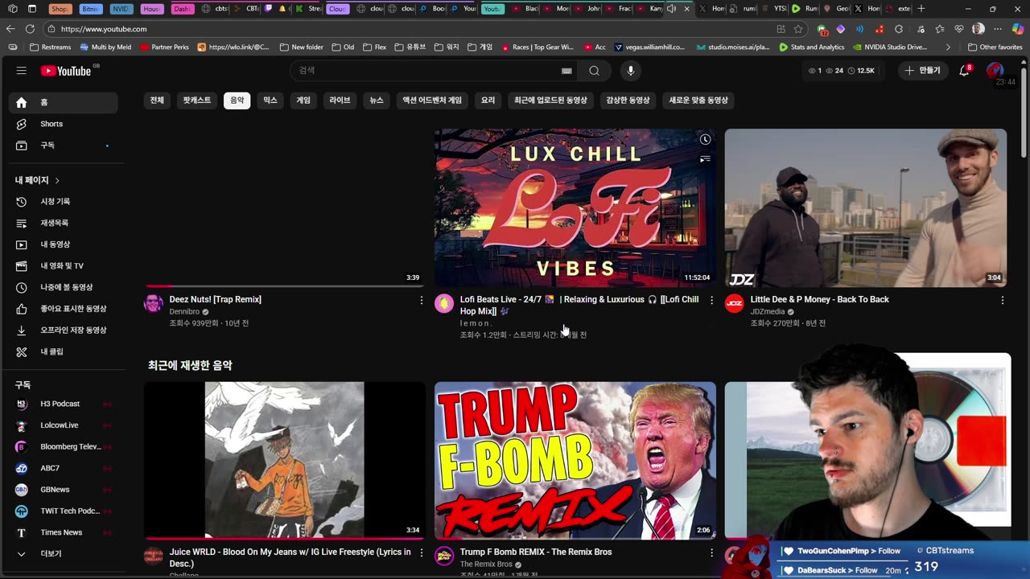
Task: Open Times News subscription channel
Action: click(63, 532)
